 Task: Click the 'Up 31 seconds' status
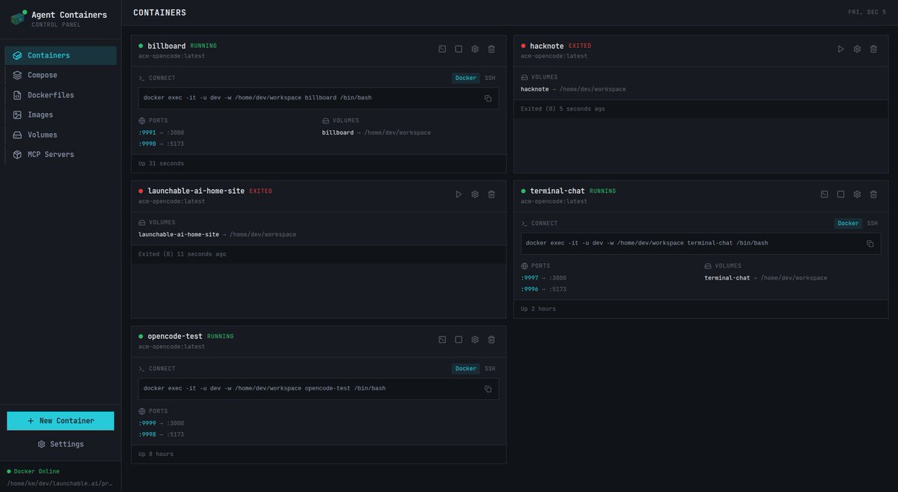pos(161,163)
